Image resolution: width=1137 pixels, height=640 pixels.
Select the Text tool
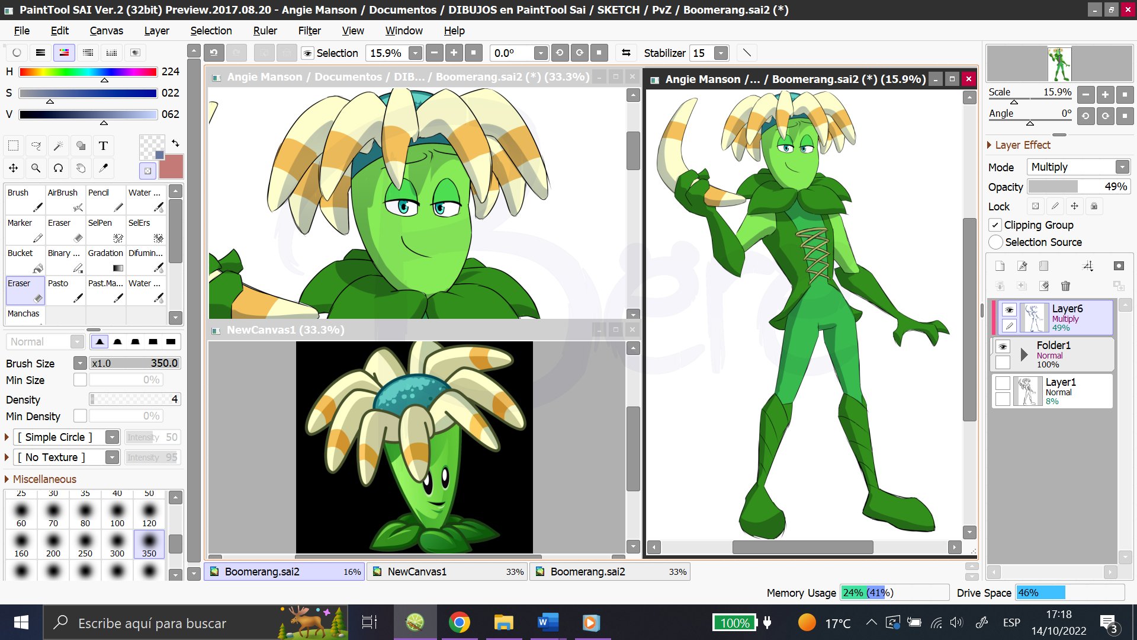[103, 145]
